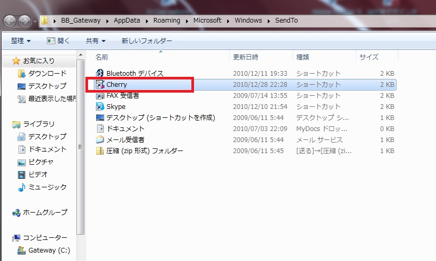This screenshot has width=436, height=261.
Task: Select デスクトップ (ショートカットを作成) icon
Action: pos(100,118)
